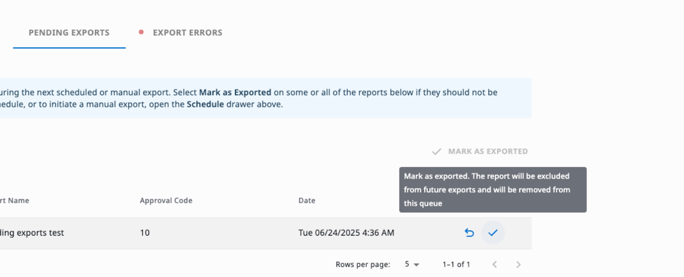The image size is (684, 277).
Task: Switch to the Pending Exports tab
Action: click(x=69, y=33)
